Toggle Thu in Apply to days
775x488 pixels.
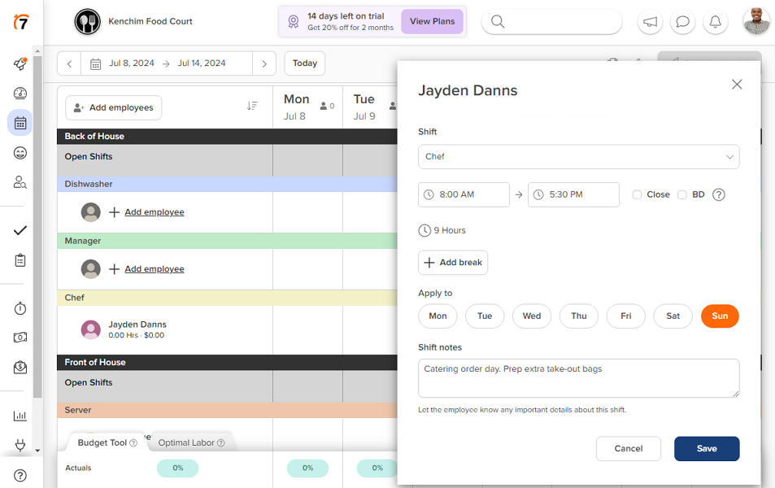579,316
